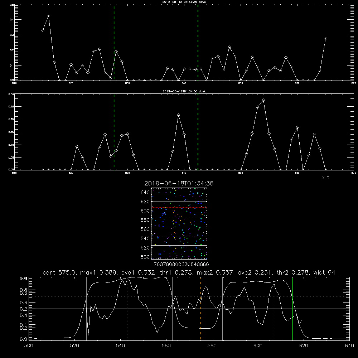Click the right green dashed line in the dusk plot
The image size is (358, 358).
198,132
